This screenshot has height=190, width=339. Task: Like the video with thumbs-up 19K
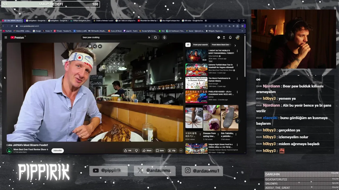(128, 150)
